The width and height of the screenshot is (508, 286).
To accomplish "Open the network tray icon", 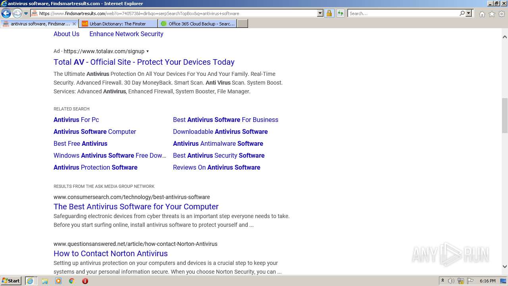I will click(x=461, y=281).
